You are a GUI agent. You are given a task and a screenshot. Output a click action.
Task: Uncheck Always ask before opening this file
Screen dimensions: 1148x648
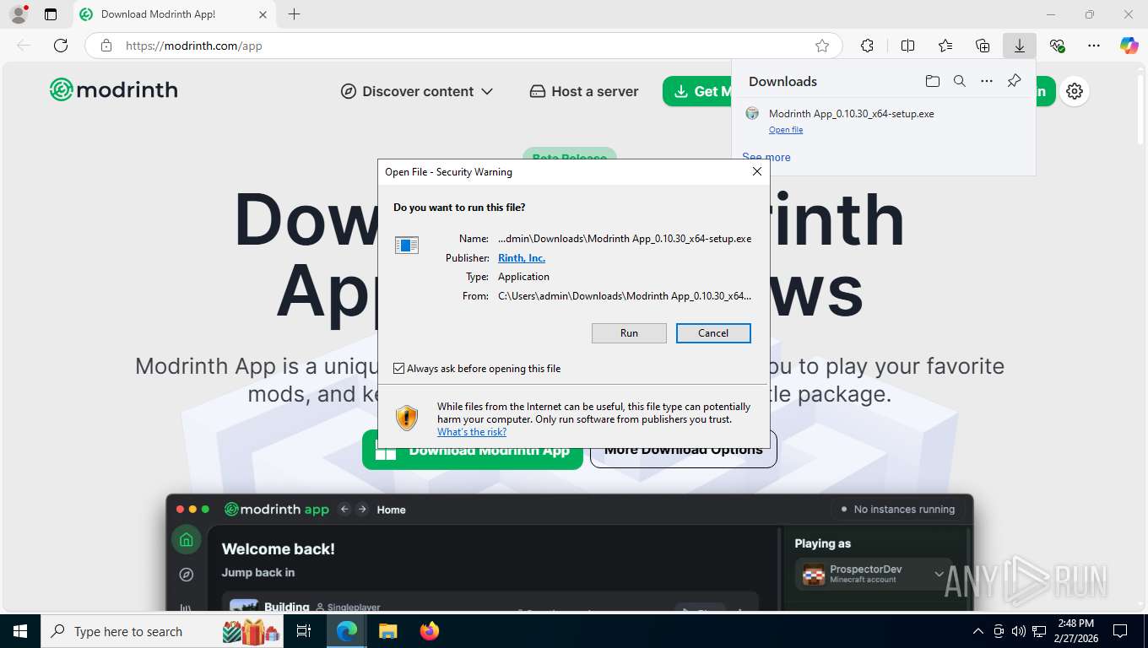click(399, 369)
